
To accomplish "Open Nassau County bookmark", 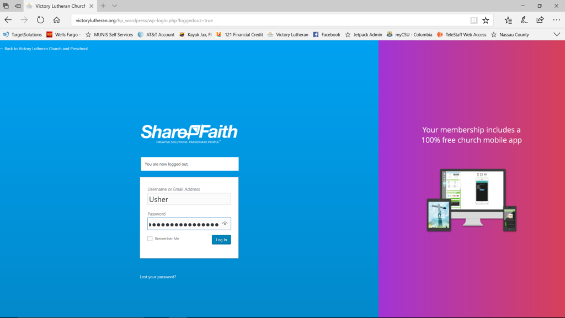I will click(x=510, y=35).
